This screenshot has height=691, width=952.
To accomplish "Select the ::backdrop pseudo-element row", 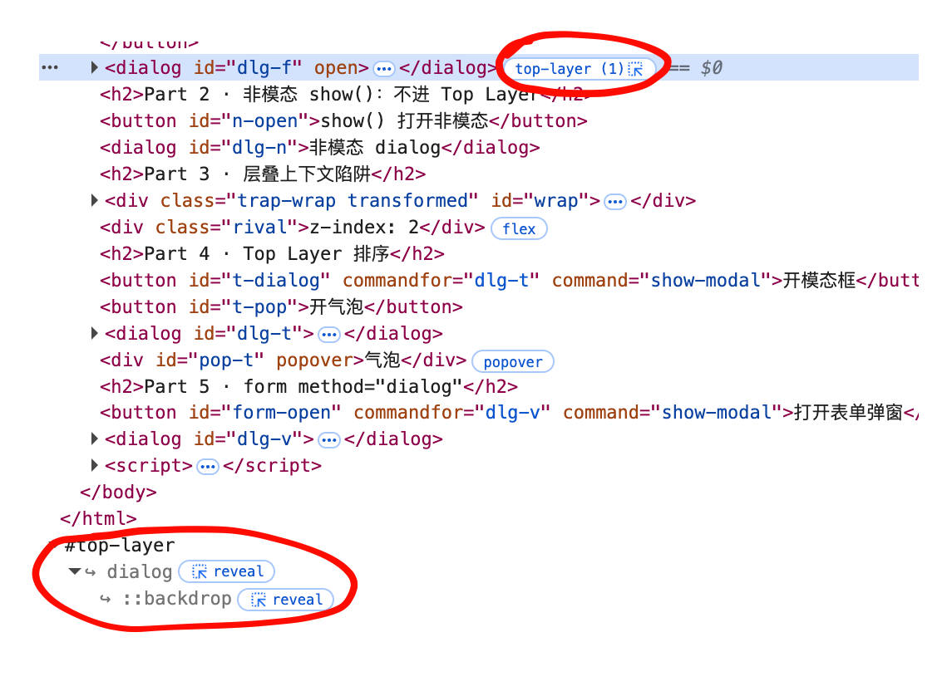I will pyautogui.click(x=176, y=599).
